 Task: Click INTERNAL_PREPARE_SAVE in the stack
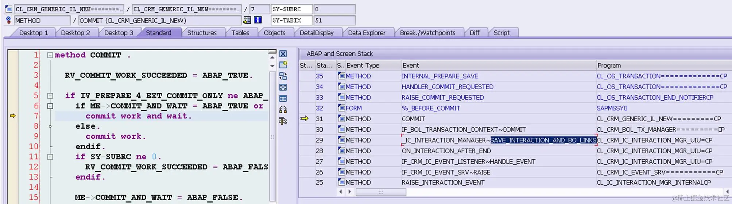(440, 76)
